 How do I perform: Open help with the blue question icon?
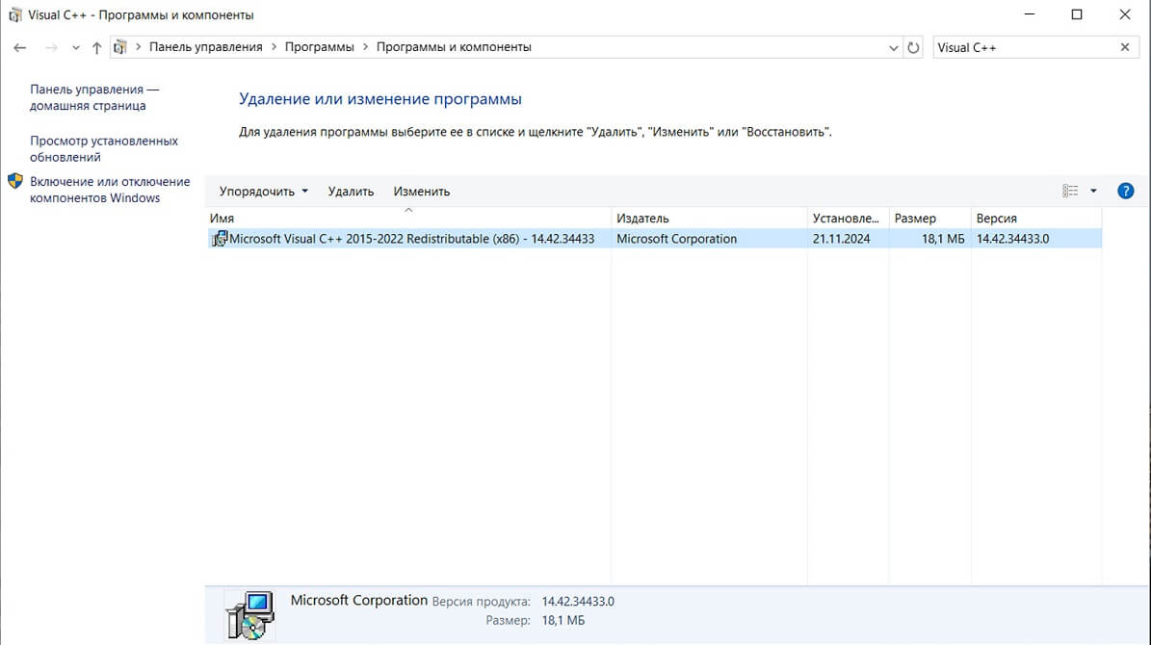(x=1125, y=191)
